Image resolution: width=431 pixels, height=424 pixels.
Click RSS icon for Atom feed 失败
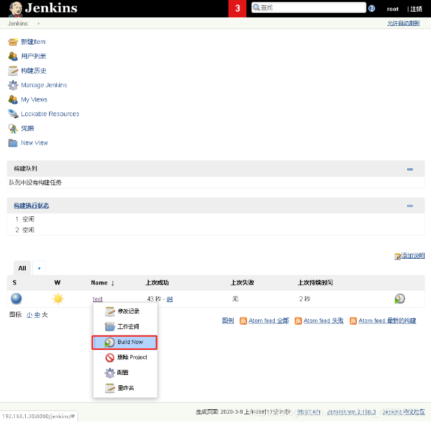298,321
